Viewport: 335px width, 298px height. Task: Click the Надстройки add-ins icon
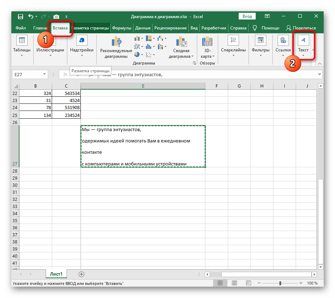81,40
